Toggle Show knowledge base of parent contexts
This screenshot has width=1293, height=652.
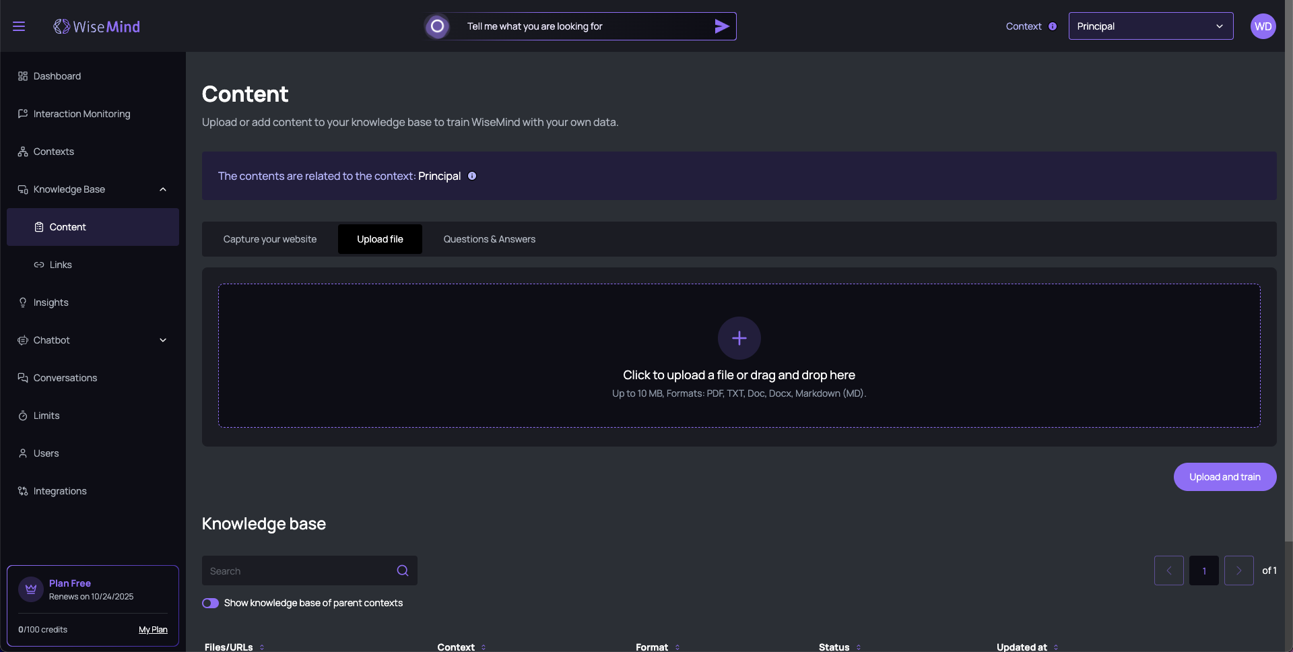click(x=211, y=603)
